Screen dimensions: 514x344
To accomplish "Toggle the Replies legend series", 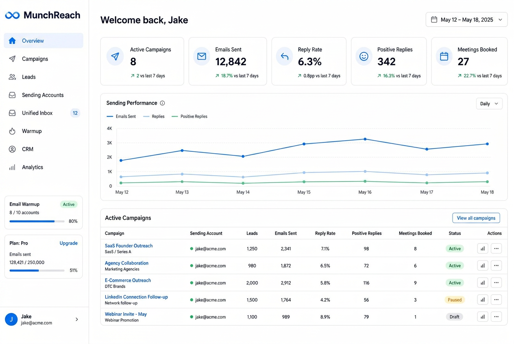I will click(154, 116).
